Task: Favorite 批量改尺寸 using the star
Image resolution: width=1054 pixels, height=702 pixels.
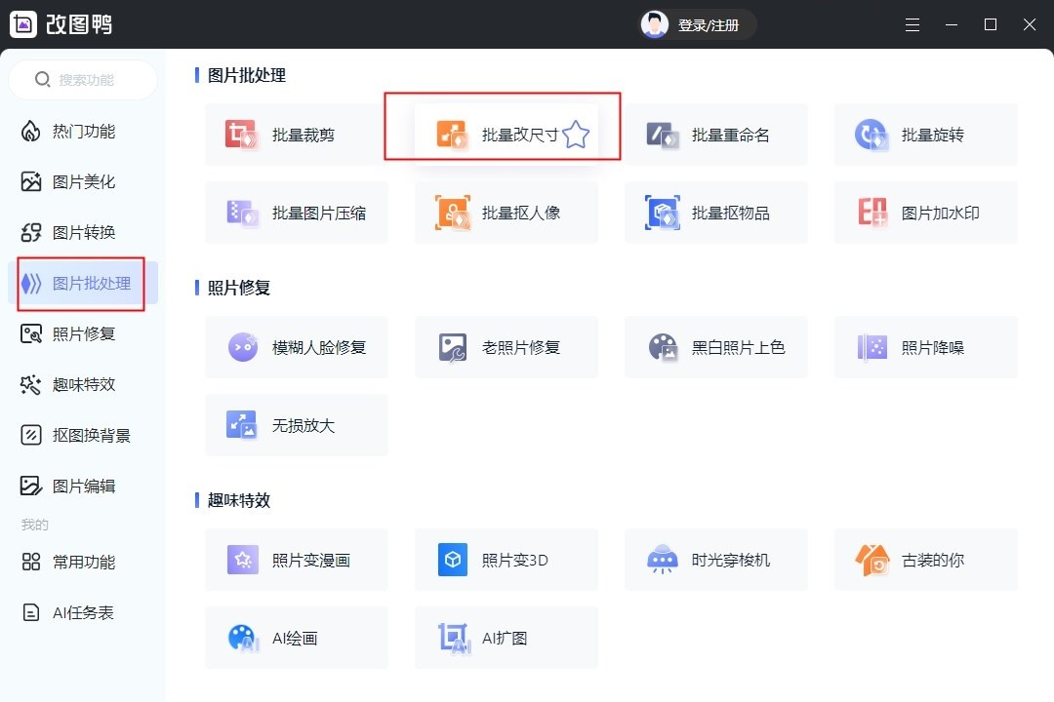Action: (x=576, y=135)
